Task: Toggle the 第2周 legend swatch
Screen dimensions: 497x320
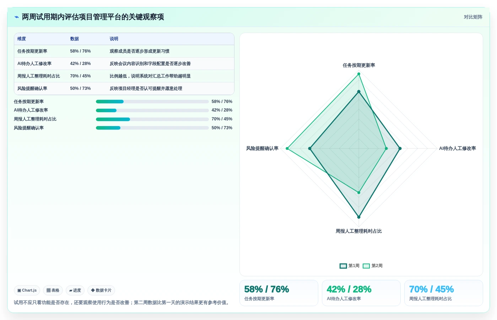Action: (366, 266)
